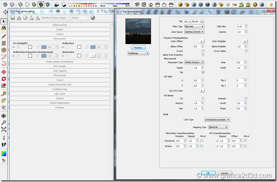Viewport: 277px width, 182px height.
Task: Pick the Paint Bucket tool
Action: click(x=4, y=28)
